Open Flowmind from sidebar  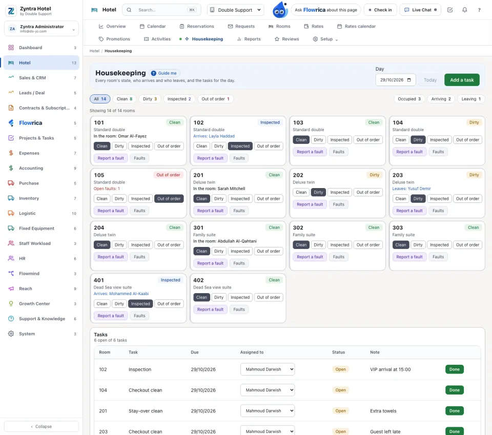(42, 274)
